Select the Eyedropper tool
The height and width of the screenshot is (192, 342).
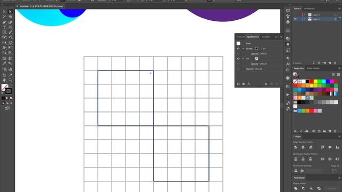pyautogui.click(x=4, y=63)
